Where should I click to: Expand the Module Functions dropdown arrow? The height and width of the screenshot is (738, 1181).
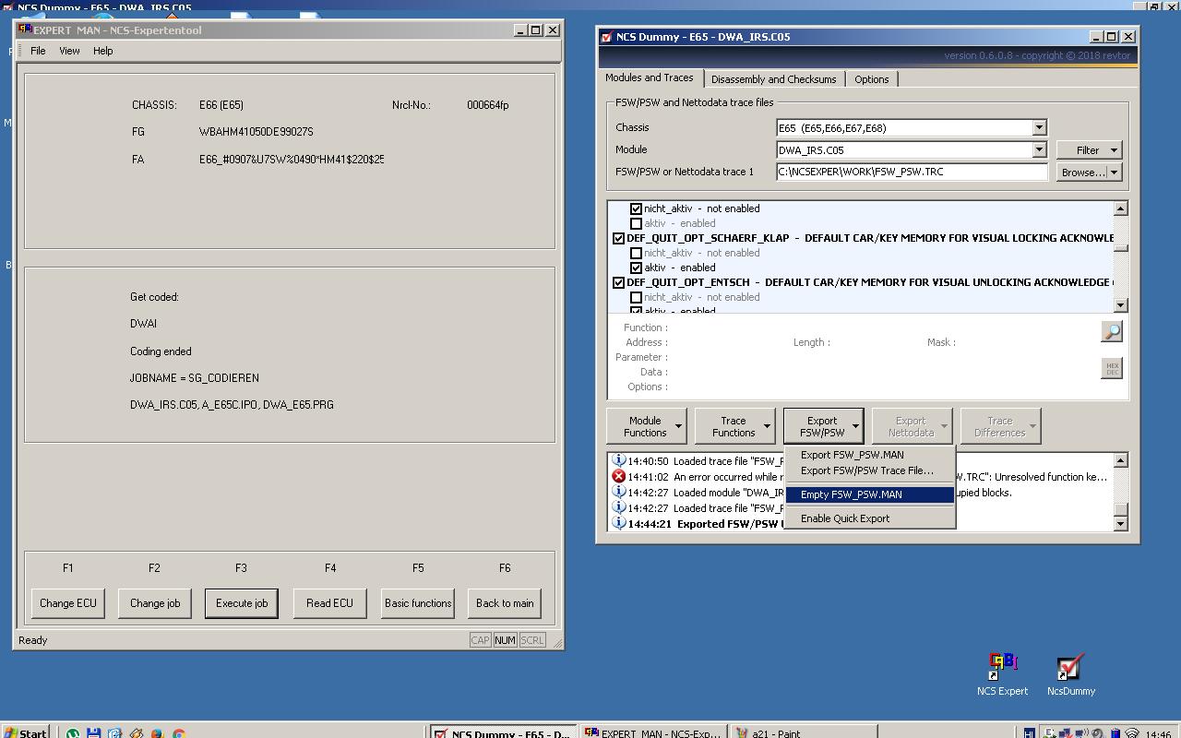(678, 426)
